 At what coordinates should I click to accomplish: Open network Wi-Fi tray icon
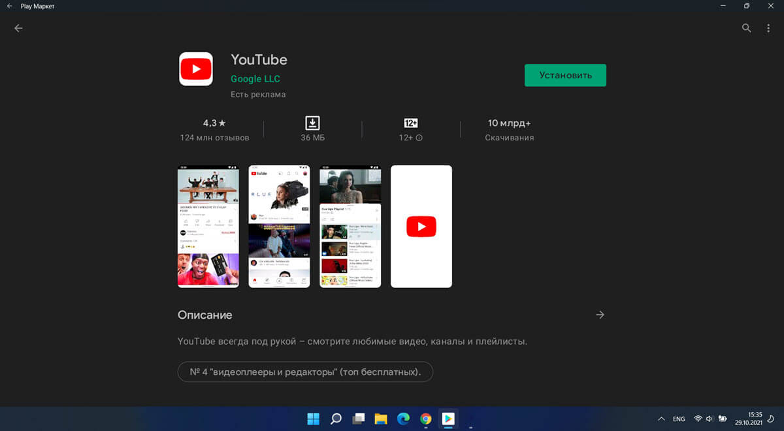(698, 419)
